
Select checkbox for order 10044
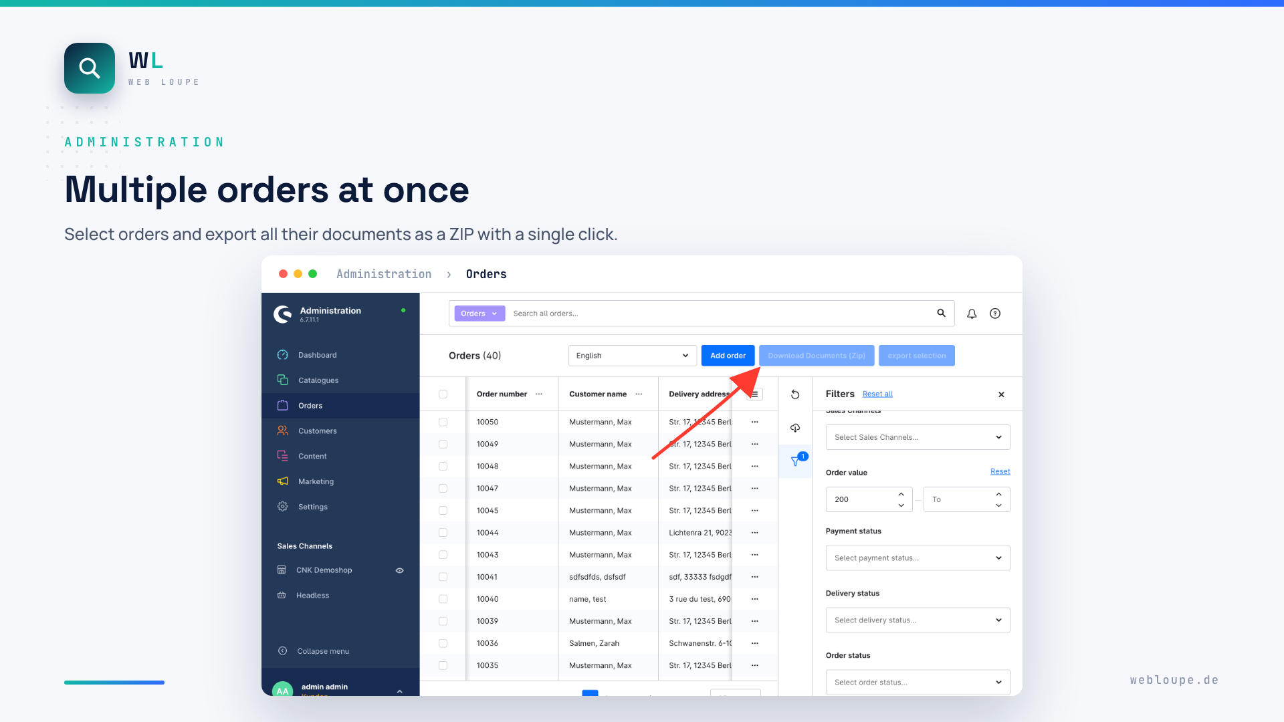click(443, 533)
